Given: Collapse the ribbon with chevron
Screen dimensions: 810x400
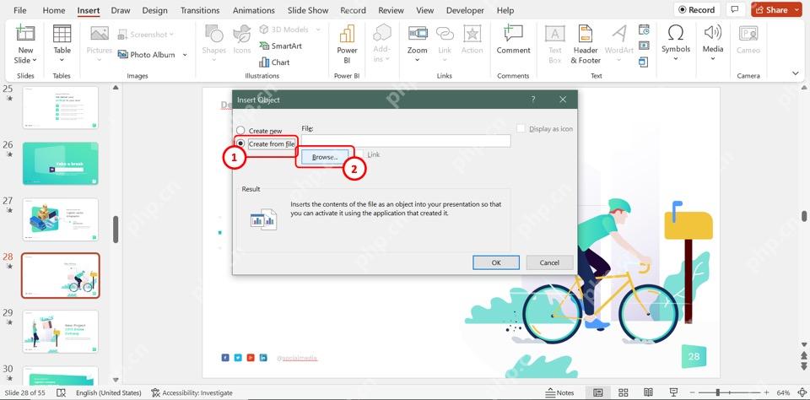Looking at the screenshot, I should click(796, 74).
